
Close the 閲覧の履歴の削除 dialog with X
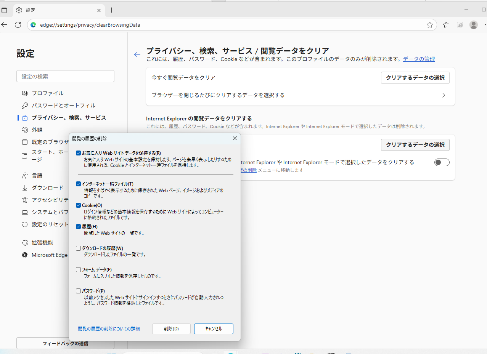235,138
